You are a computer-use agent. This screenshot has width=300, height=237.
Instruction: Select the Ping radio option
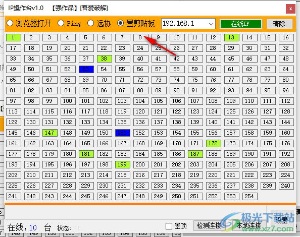pyautogui.click(x=69, y=24)
